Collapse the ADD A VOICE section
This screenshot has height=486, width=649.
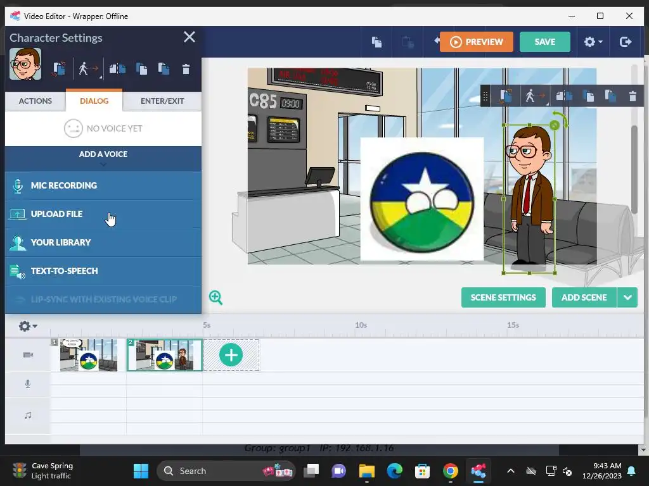pyautogui.click(x=103, y=158)
